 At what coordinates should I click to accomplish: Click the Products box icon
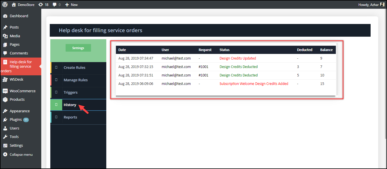pyautogui.click(x=5, y=100)
